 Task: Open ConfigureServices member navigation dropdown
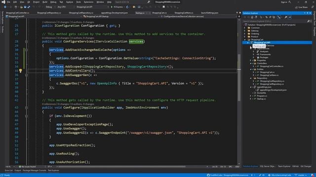(x=199, y=16)
